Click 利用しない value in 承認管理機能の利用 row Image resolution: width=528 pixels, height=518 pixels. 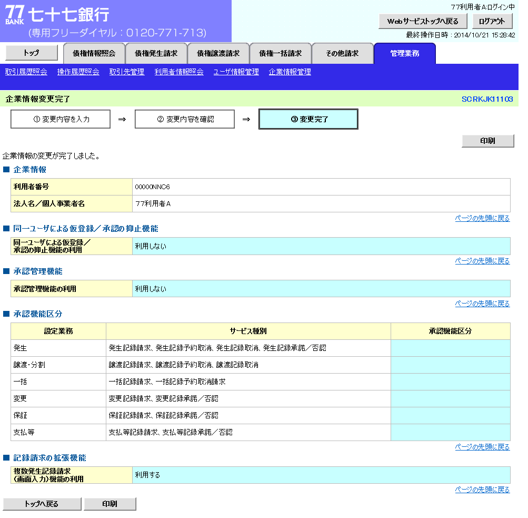[151, 289]
